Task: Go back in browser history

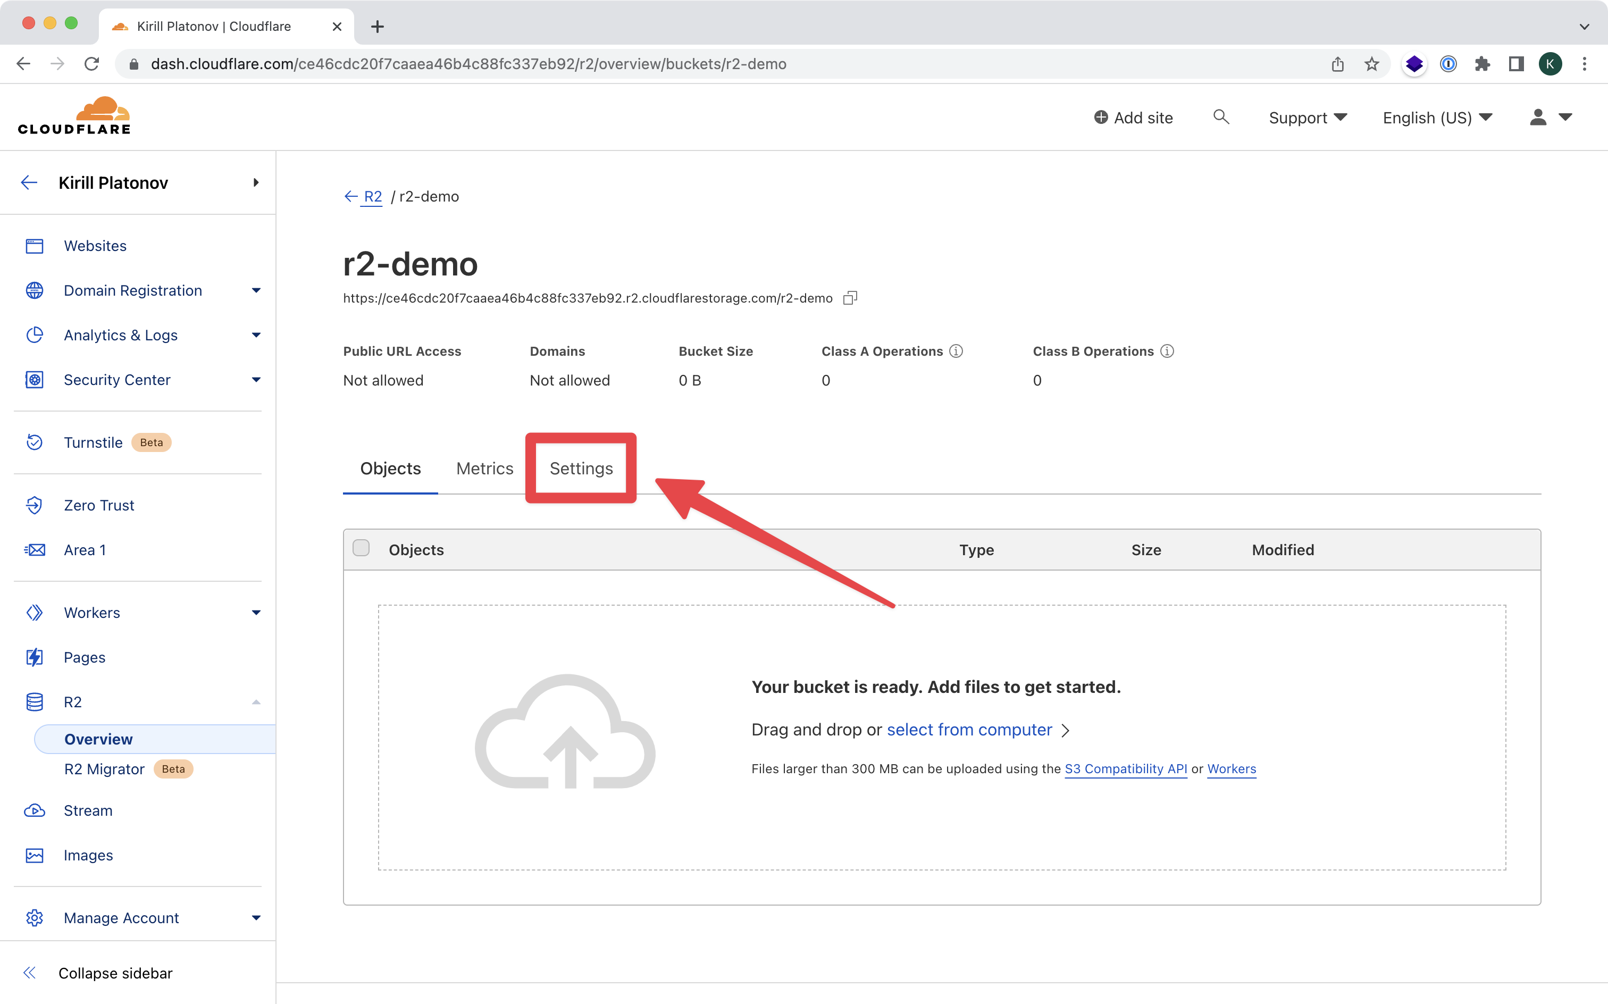Action: 23,64
